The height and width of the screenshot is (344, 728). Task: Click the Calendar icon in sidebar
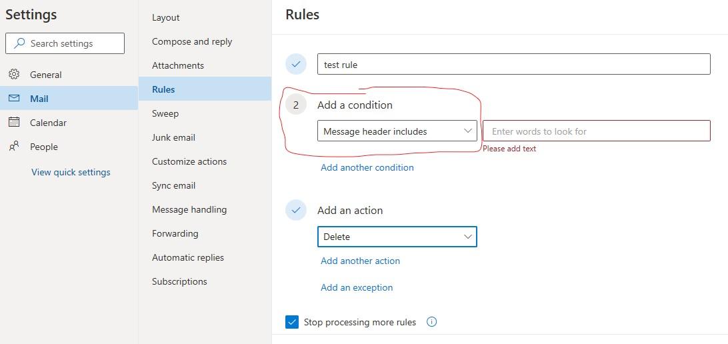coord(14,123)
